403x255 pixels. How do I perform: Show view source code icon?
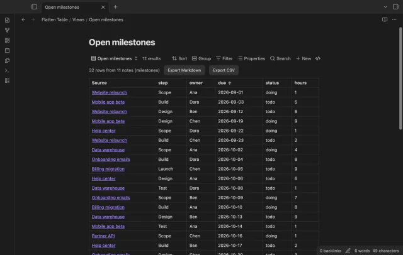[318, 58]
